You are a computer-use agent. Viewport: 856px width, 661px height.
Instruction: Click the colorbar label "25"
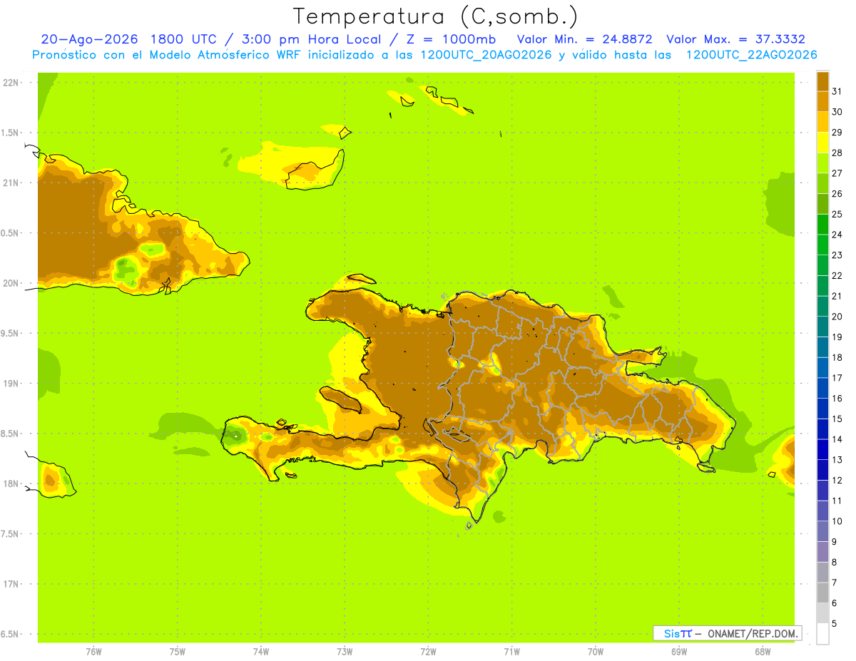[x=837, y=214]
